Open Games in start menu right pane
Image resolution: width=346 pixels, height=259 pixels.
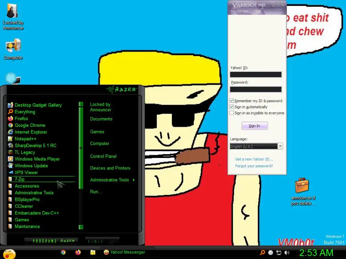(97, 132)
